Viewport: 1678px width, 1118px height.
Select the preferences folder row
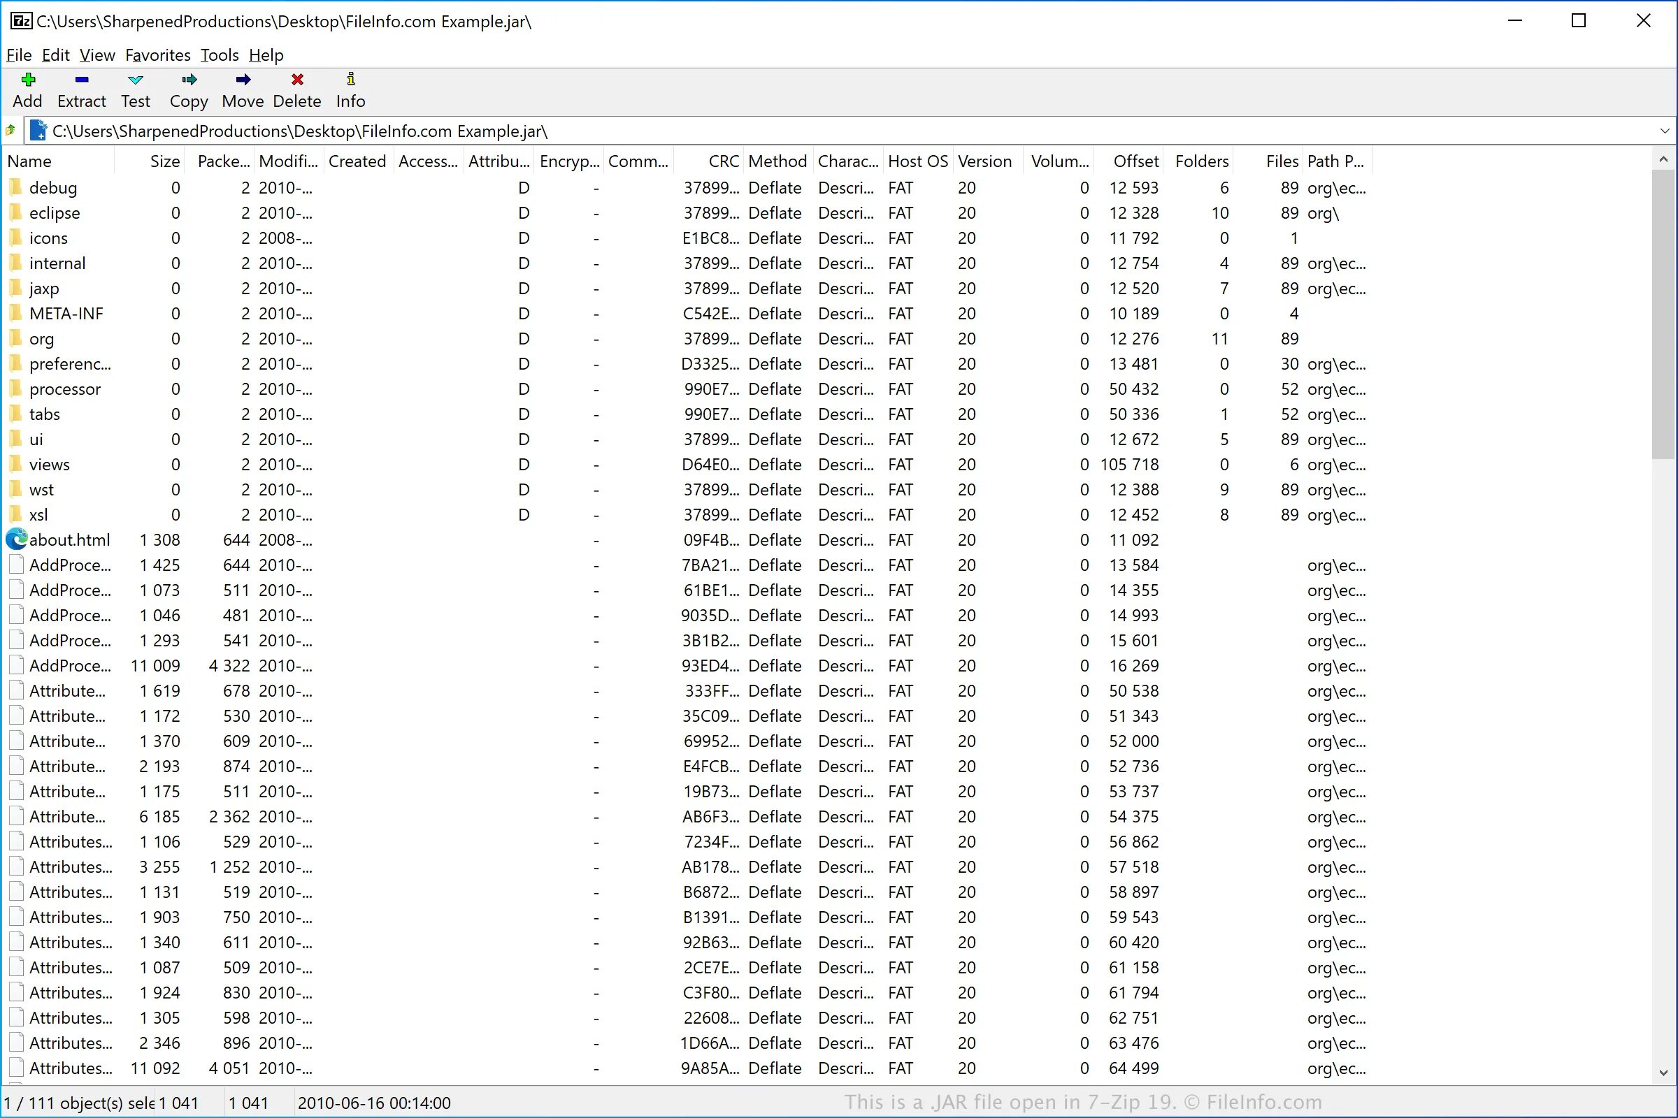click(70, 364)
